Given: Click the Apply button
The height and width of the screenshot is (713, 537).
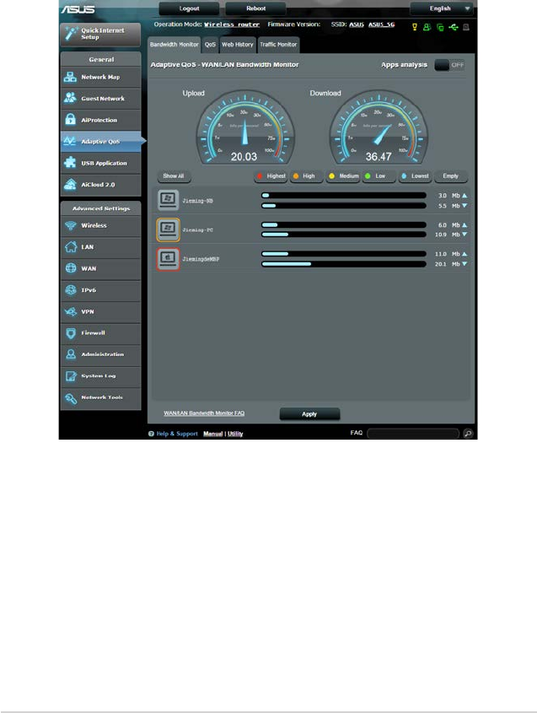Looking at the screenshot, I should tap(309, 413).
